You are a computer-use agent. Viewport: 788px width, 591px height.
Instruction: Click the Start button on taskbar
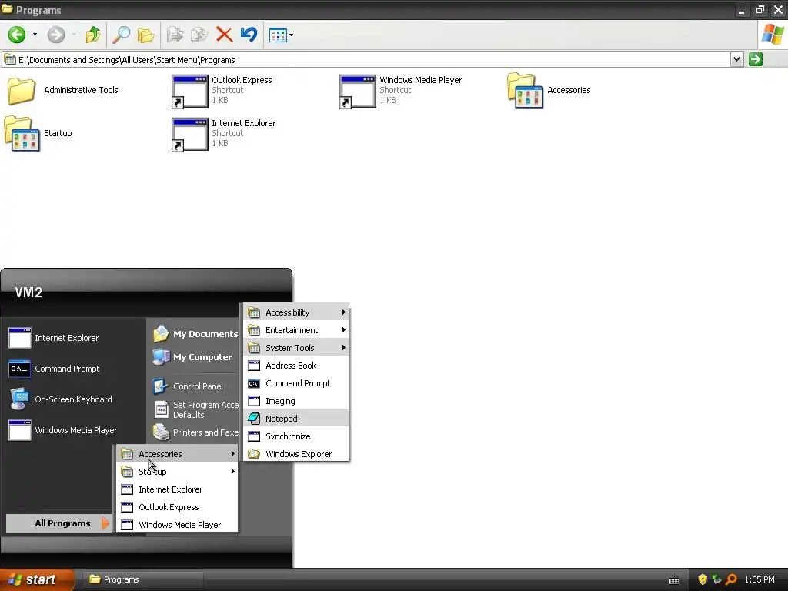36,579
